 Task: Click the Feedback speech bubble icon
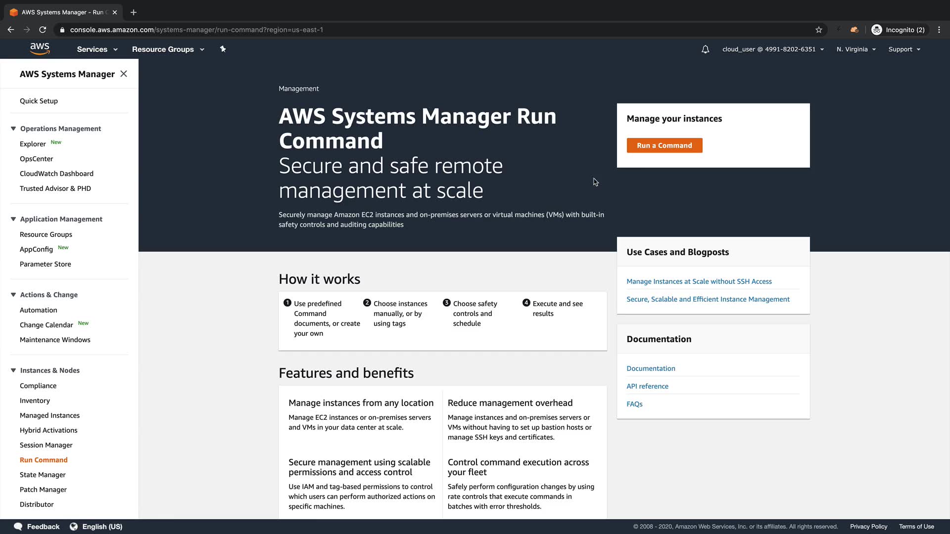18,527
